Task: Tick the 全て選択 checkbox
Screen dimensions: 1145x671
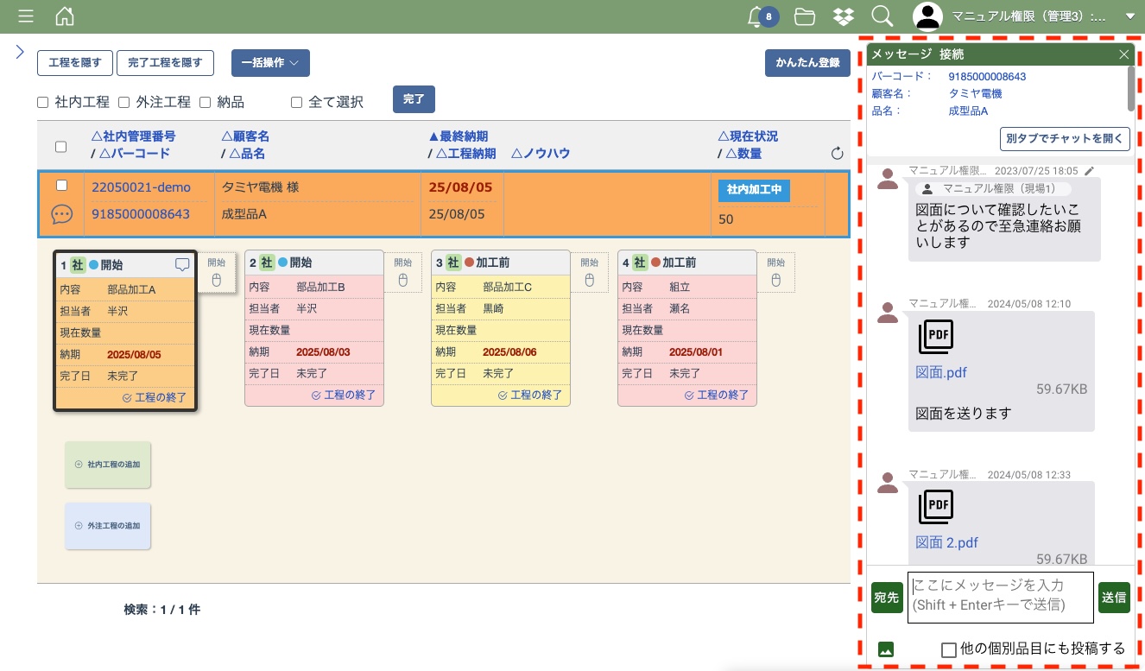Action: click(x=296, y=103)
